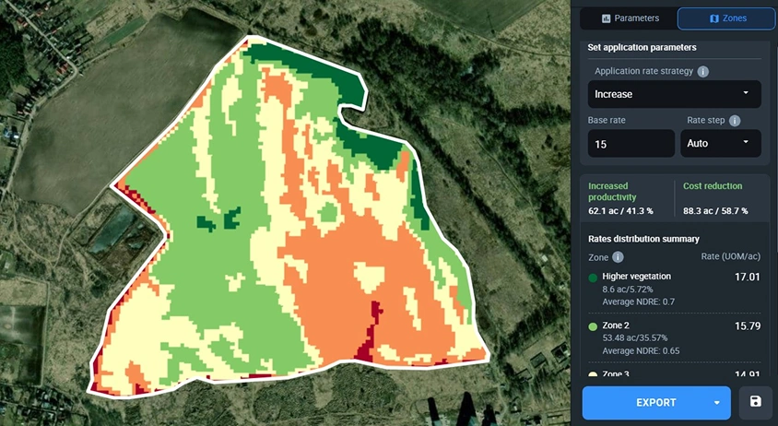The height and width of the screenshot is (426, 778).
Task: Click the 'Average NDRE: 0.65' text
Action: click(x=641, y=351)
